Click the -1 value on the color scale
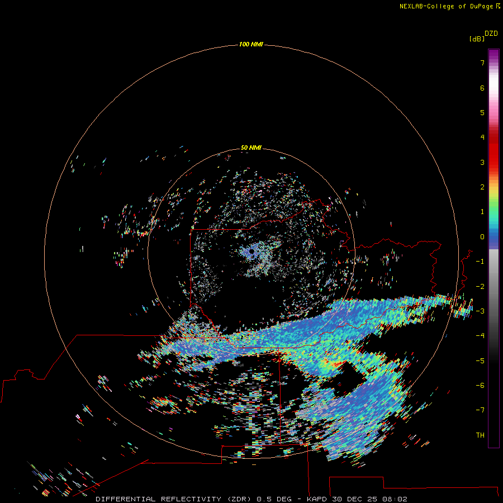503x503 pixels. point(480,262)
